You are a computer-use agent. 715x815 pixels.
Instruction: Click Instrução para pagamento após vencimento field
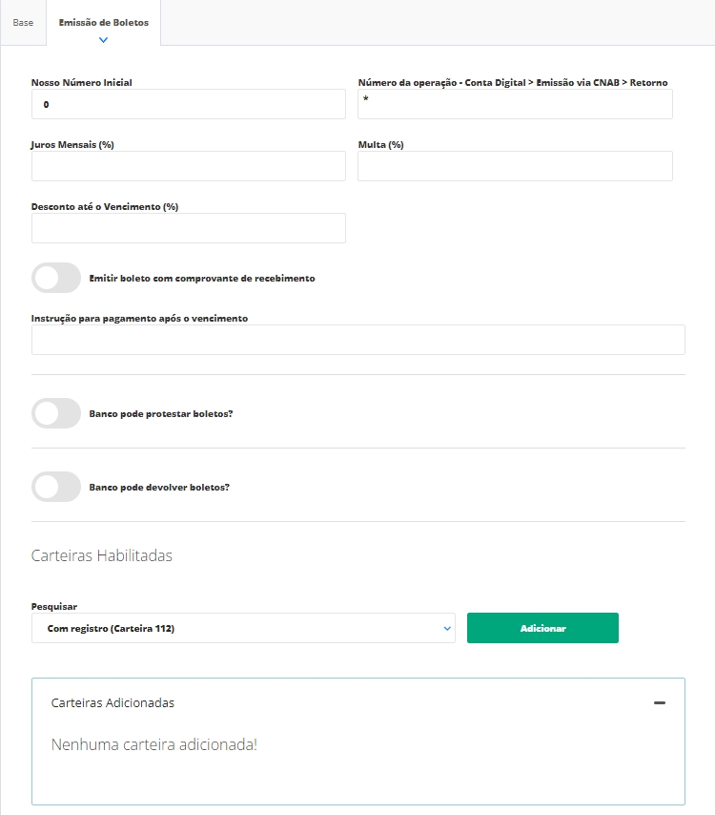(x=357, y=340)
